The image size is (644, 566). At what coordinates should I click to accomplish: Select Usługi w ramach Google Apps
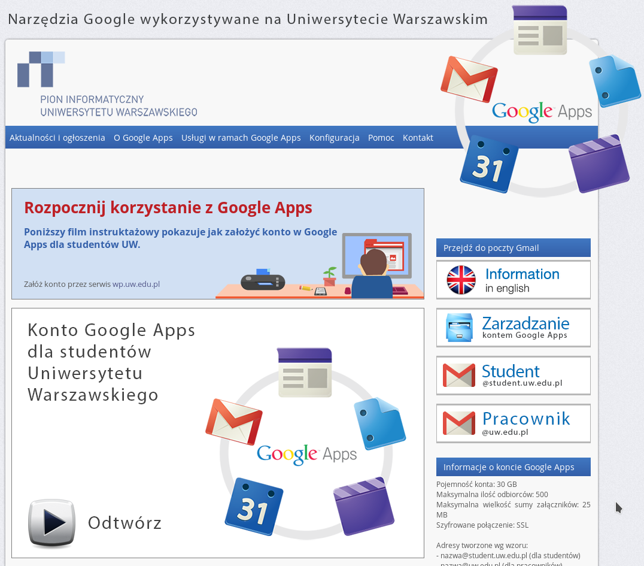coord(241,138)
